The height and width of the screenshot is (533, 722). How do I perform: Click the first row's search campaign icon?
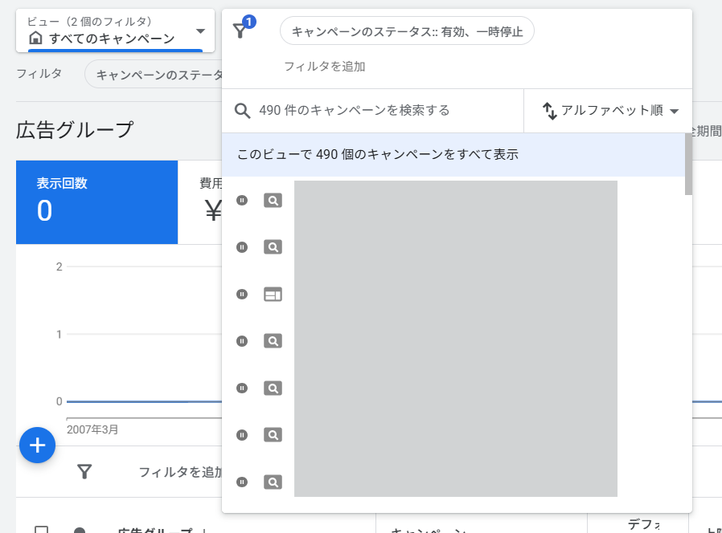273,201
